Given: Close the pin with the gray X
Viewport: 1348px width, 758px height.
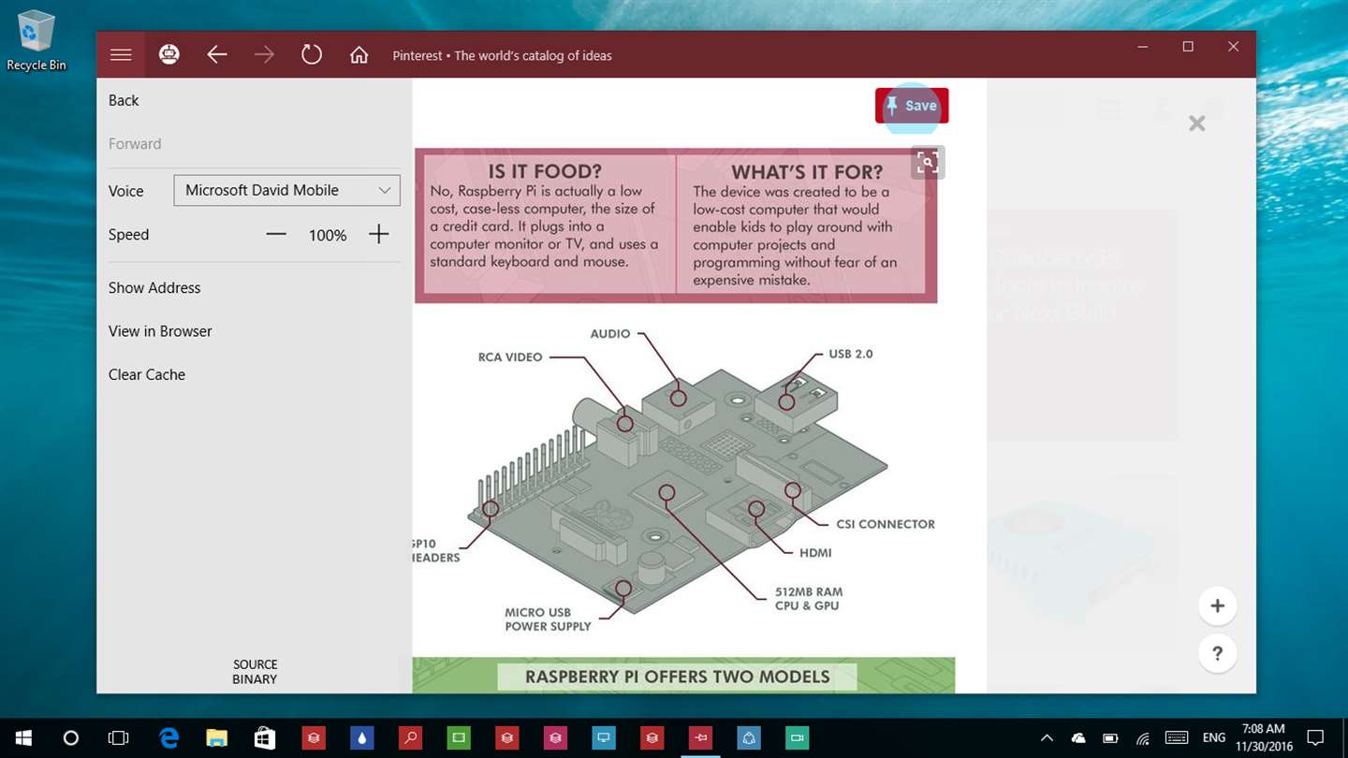Looking at the screenshot, I should pos(1196,124).
